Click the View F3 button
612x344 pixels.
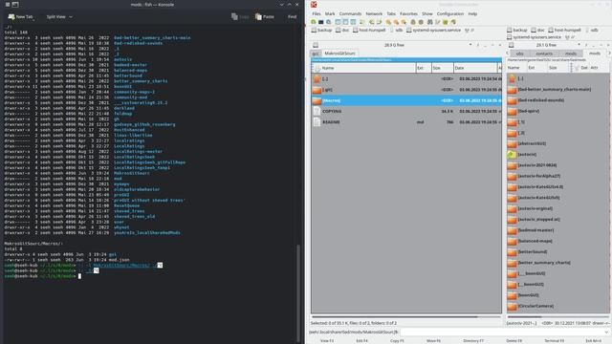pyautogui.click(x=327, y=340)
